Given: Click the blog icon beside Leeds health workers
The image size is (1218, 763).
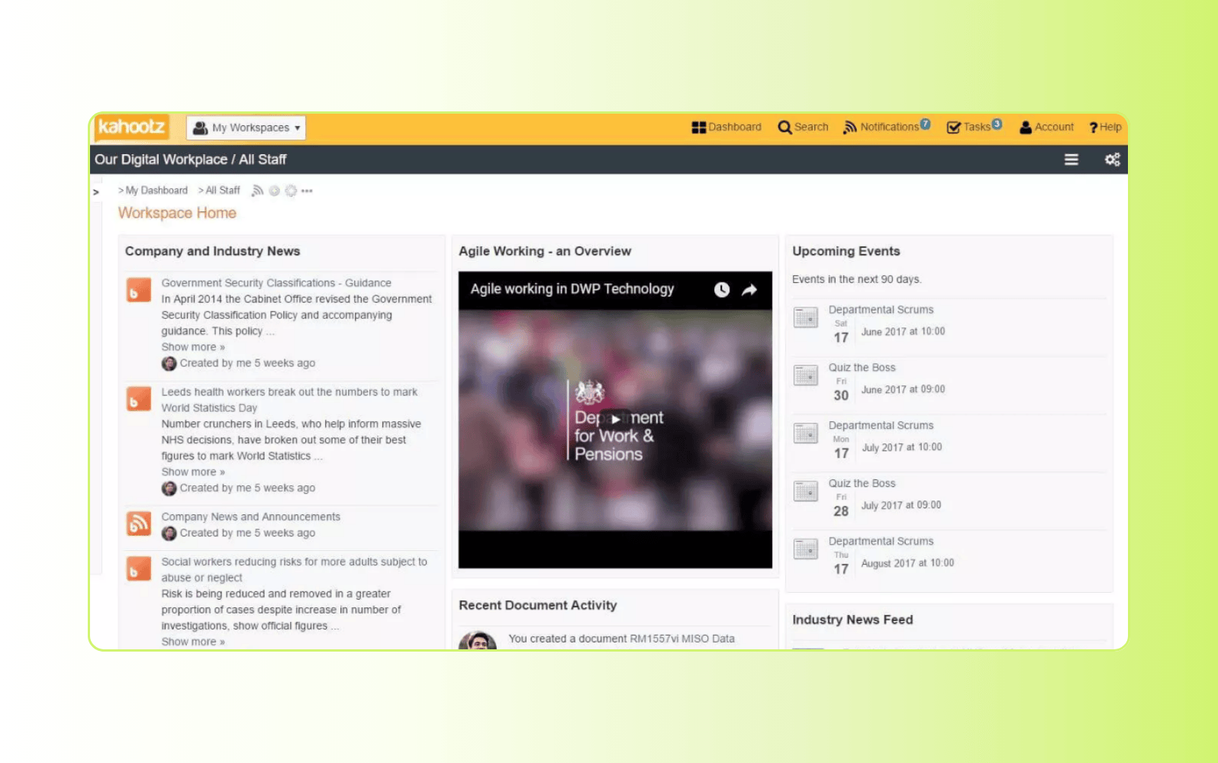Looking at the screenshot, I should coord(138,399).
